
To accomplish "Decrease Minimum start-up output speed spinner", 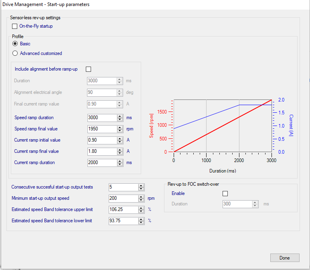I will pyautogui.click(x=141, y=200).
